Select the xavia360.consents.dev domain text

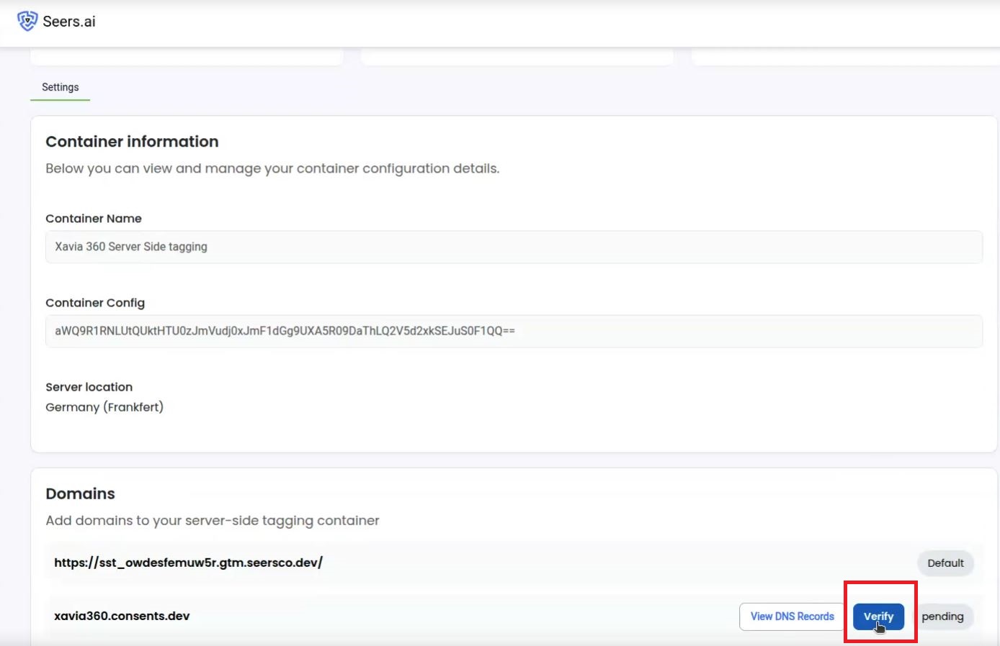click(122, 616)
